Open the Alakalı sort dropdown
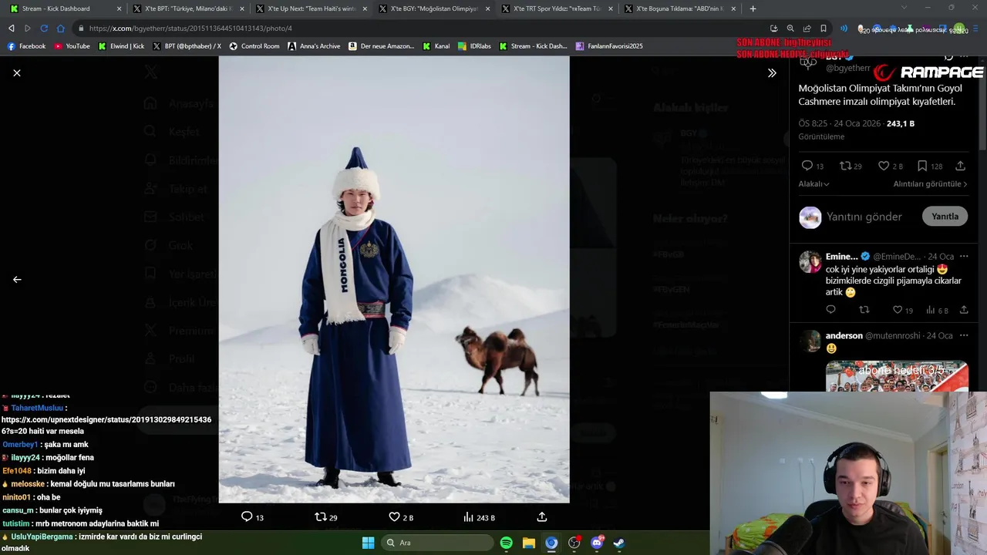Image resolution: width=987 pixels, height=555 pixels. tap(814, 184)
